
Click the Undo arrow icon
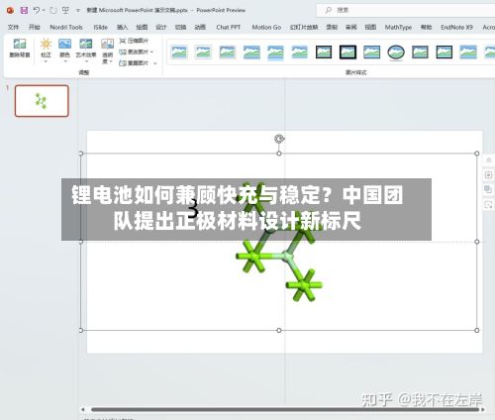(x=37, y=10)
